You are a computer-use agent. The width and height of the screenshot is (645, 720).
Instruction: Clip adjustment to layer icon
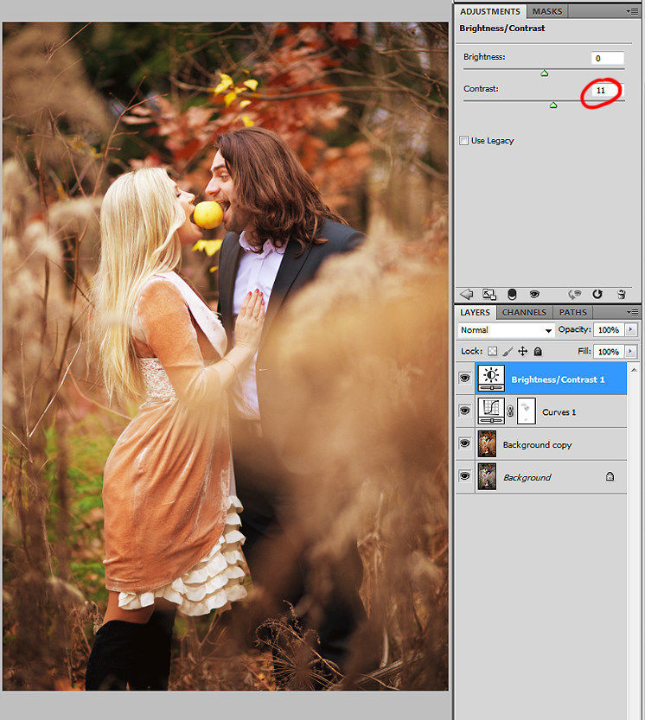(x=512, y=295)
